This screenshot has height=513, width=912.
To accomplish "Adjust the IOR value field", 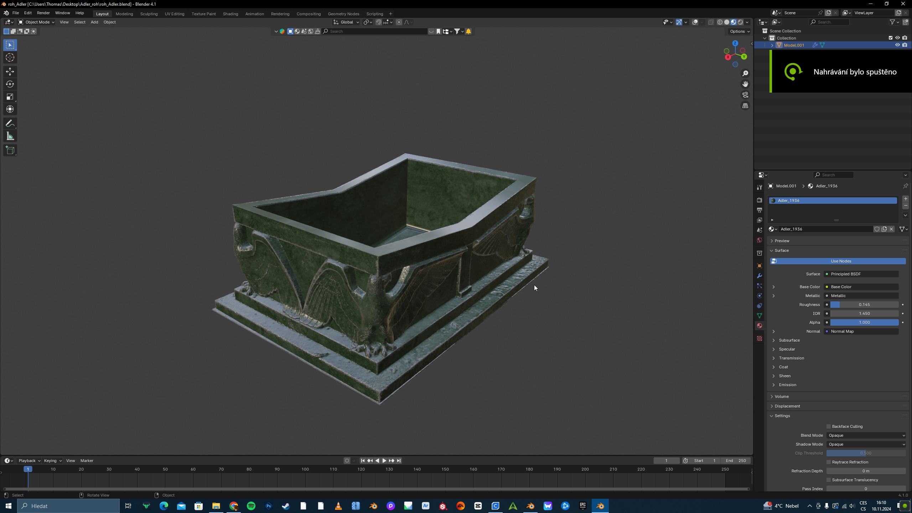I will 864,313.
